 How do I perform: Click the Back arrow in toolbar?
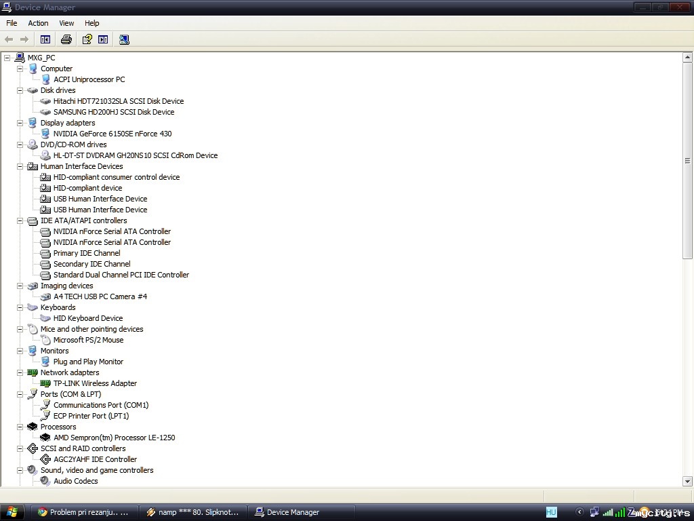pyautogui.click(x=9, y=39)
